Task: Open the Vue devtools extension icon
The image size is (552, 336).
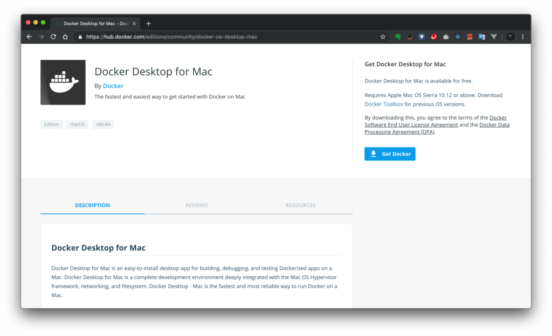Action: click(494, 37)
